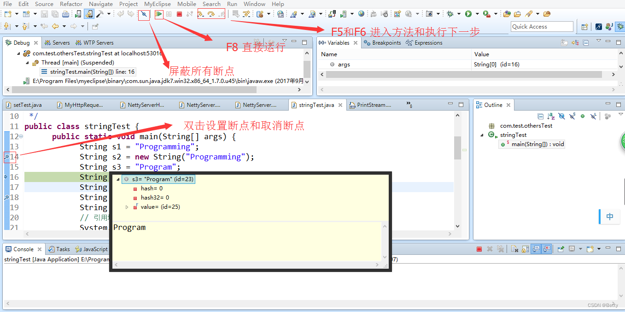This screenshot has height=312, width=625.
Task: Click Collapse All icon in Variables panel
Action: click(x=586, y=43)
